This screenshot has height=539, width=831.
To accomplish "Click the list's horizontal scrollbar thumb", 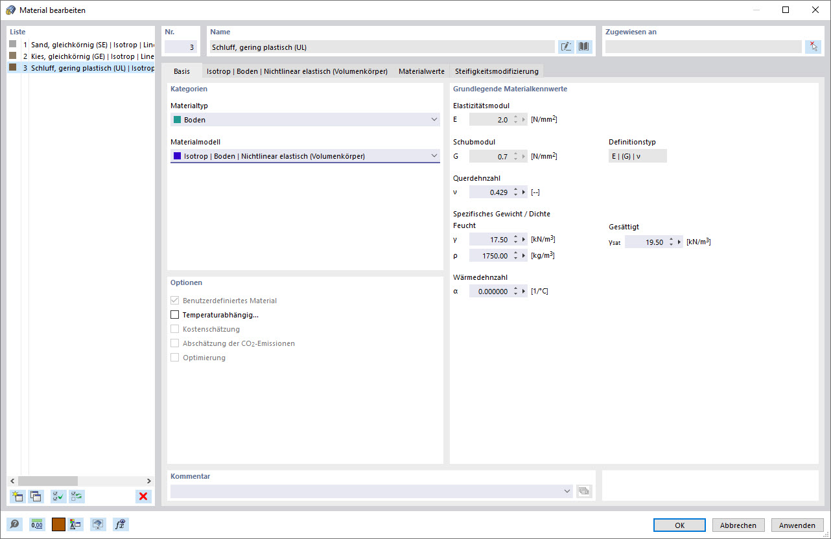I will 48,481.
